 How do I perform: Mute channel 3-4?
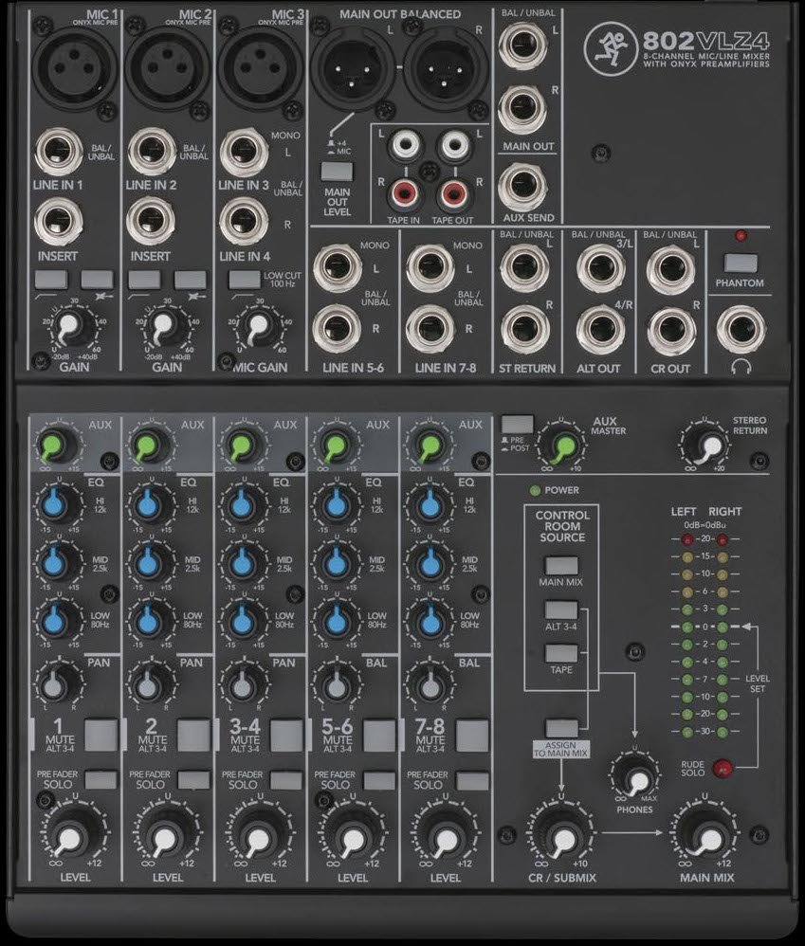tap(286, 735)
